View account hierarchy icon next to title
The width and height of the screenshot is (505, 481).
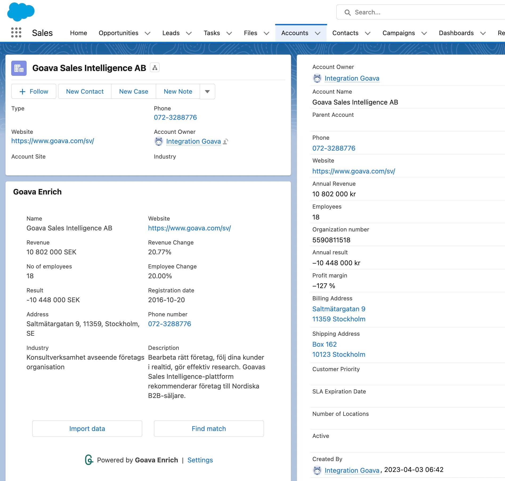point(155,68)
